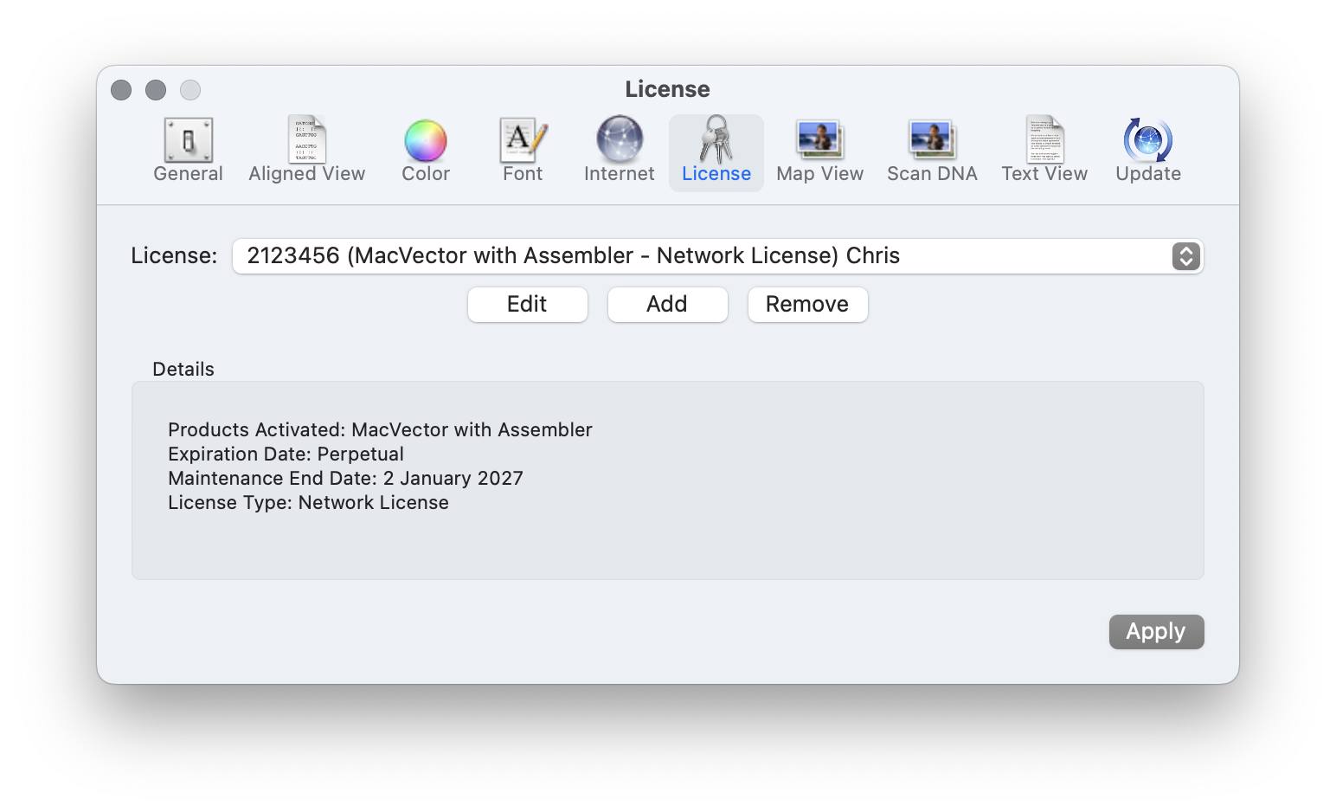Open the Scan DNA preferences pane
The image size is (1336, 812).
point(932,149)
